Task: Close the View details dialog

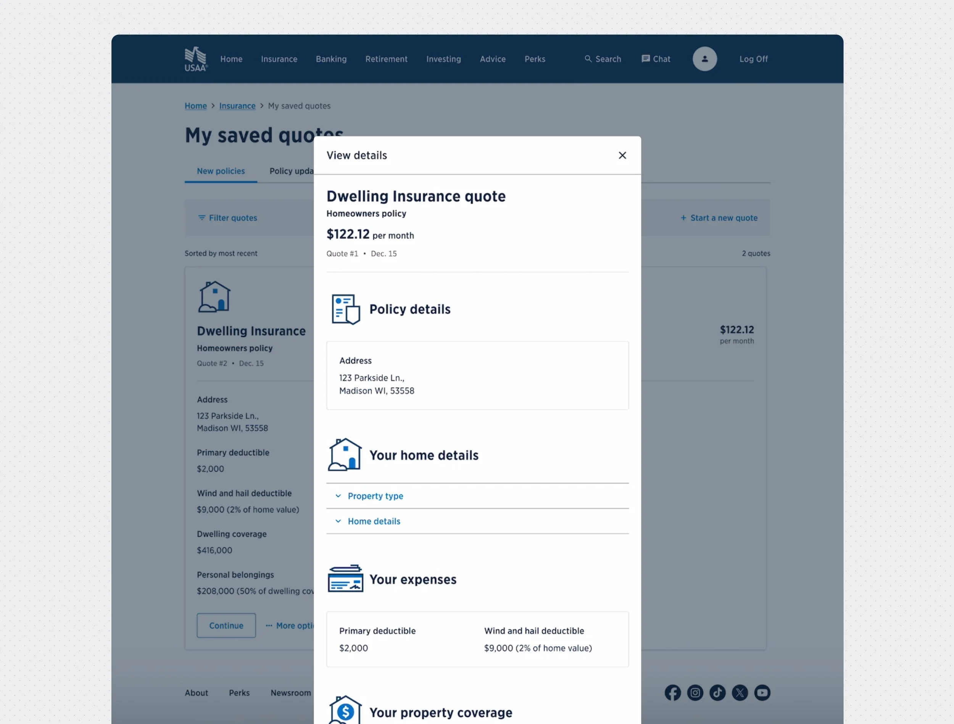Action: [622, 155]
